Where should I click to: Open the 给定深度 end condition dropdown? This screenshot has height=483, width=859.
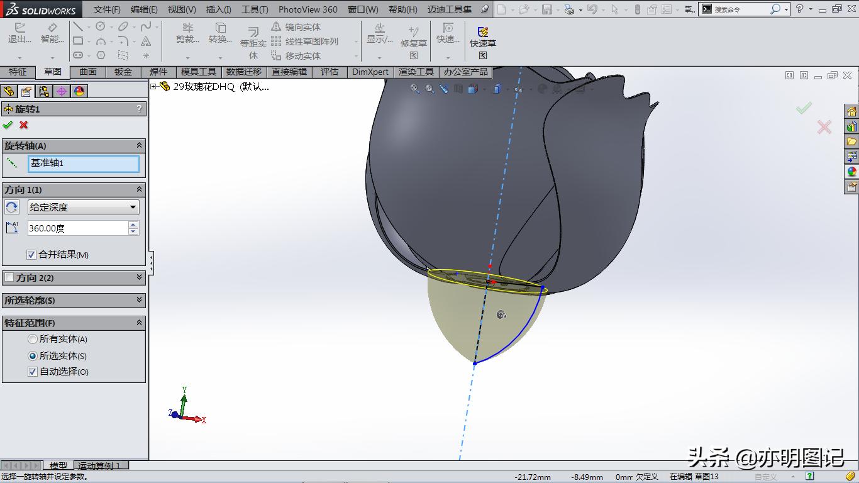tap(133, 207)
